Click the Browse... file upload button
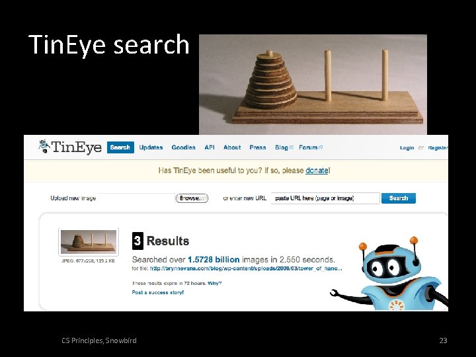Image resolution: width=476 pixels, height=357 pixels. tap(192, 198)
